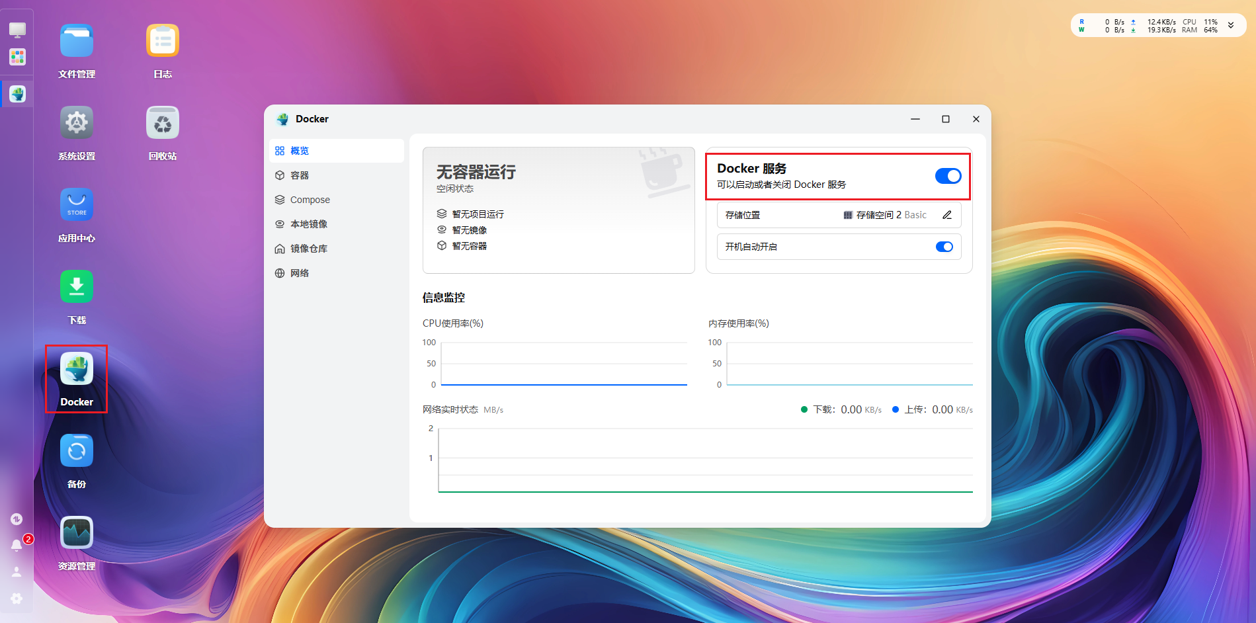The image size is (1256, 623).
Task: Click the 无容器运行 heading
Action: click(x=476, y=172)
